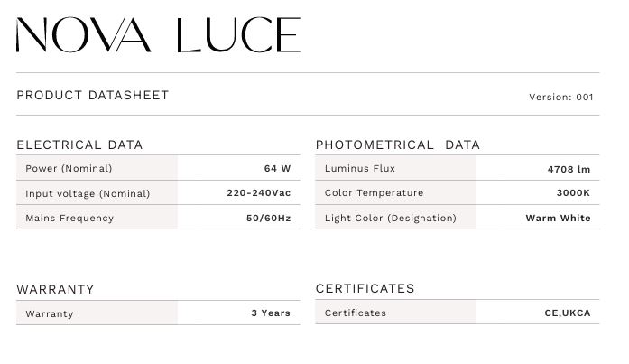This screenshot has width=629, height=364.
Task: Click the Light Color (Designation) label
Action: tap(391, 218)
